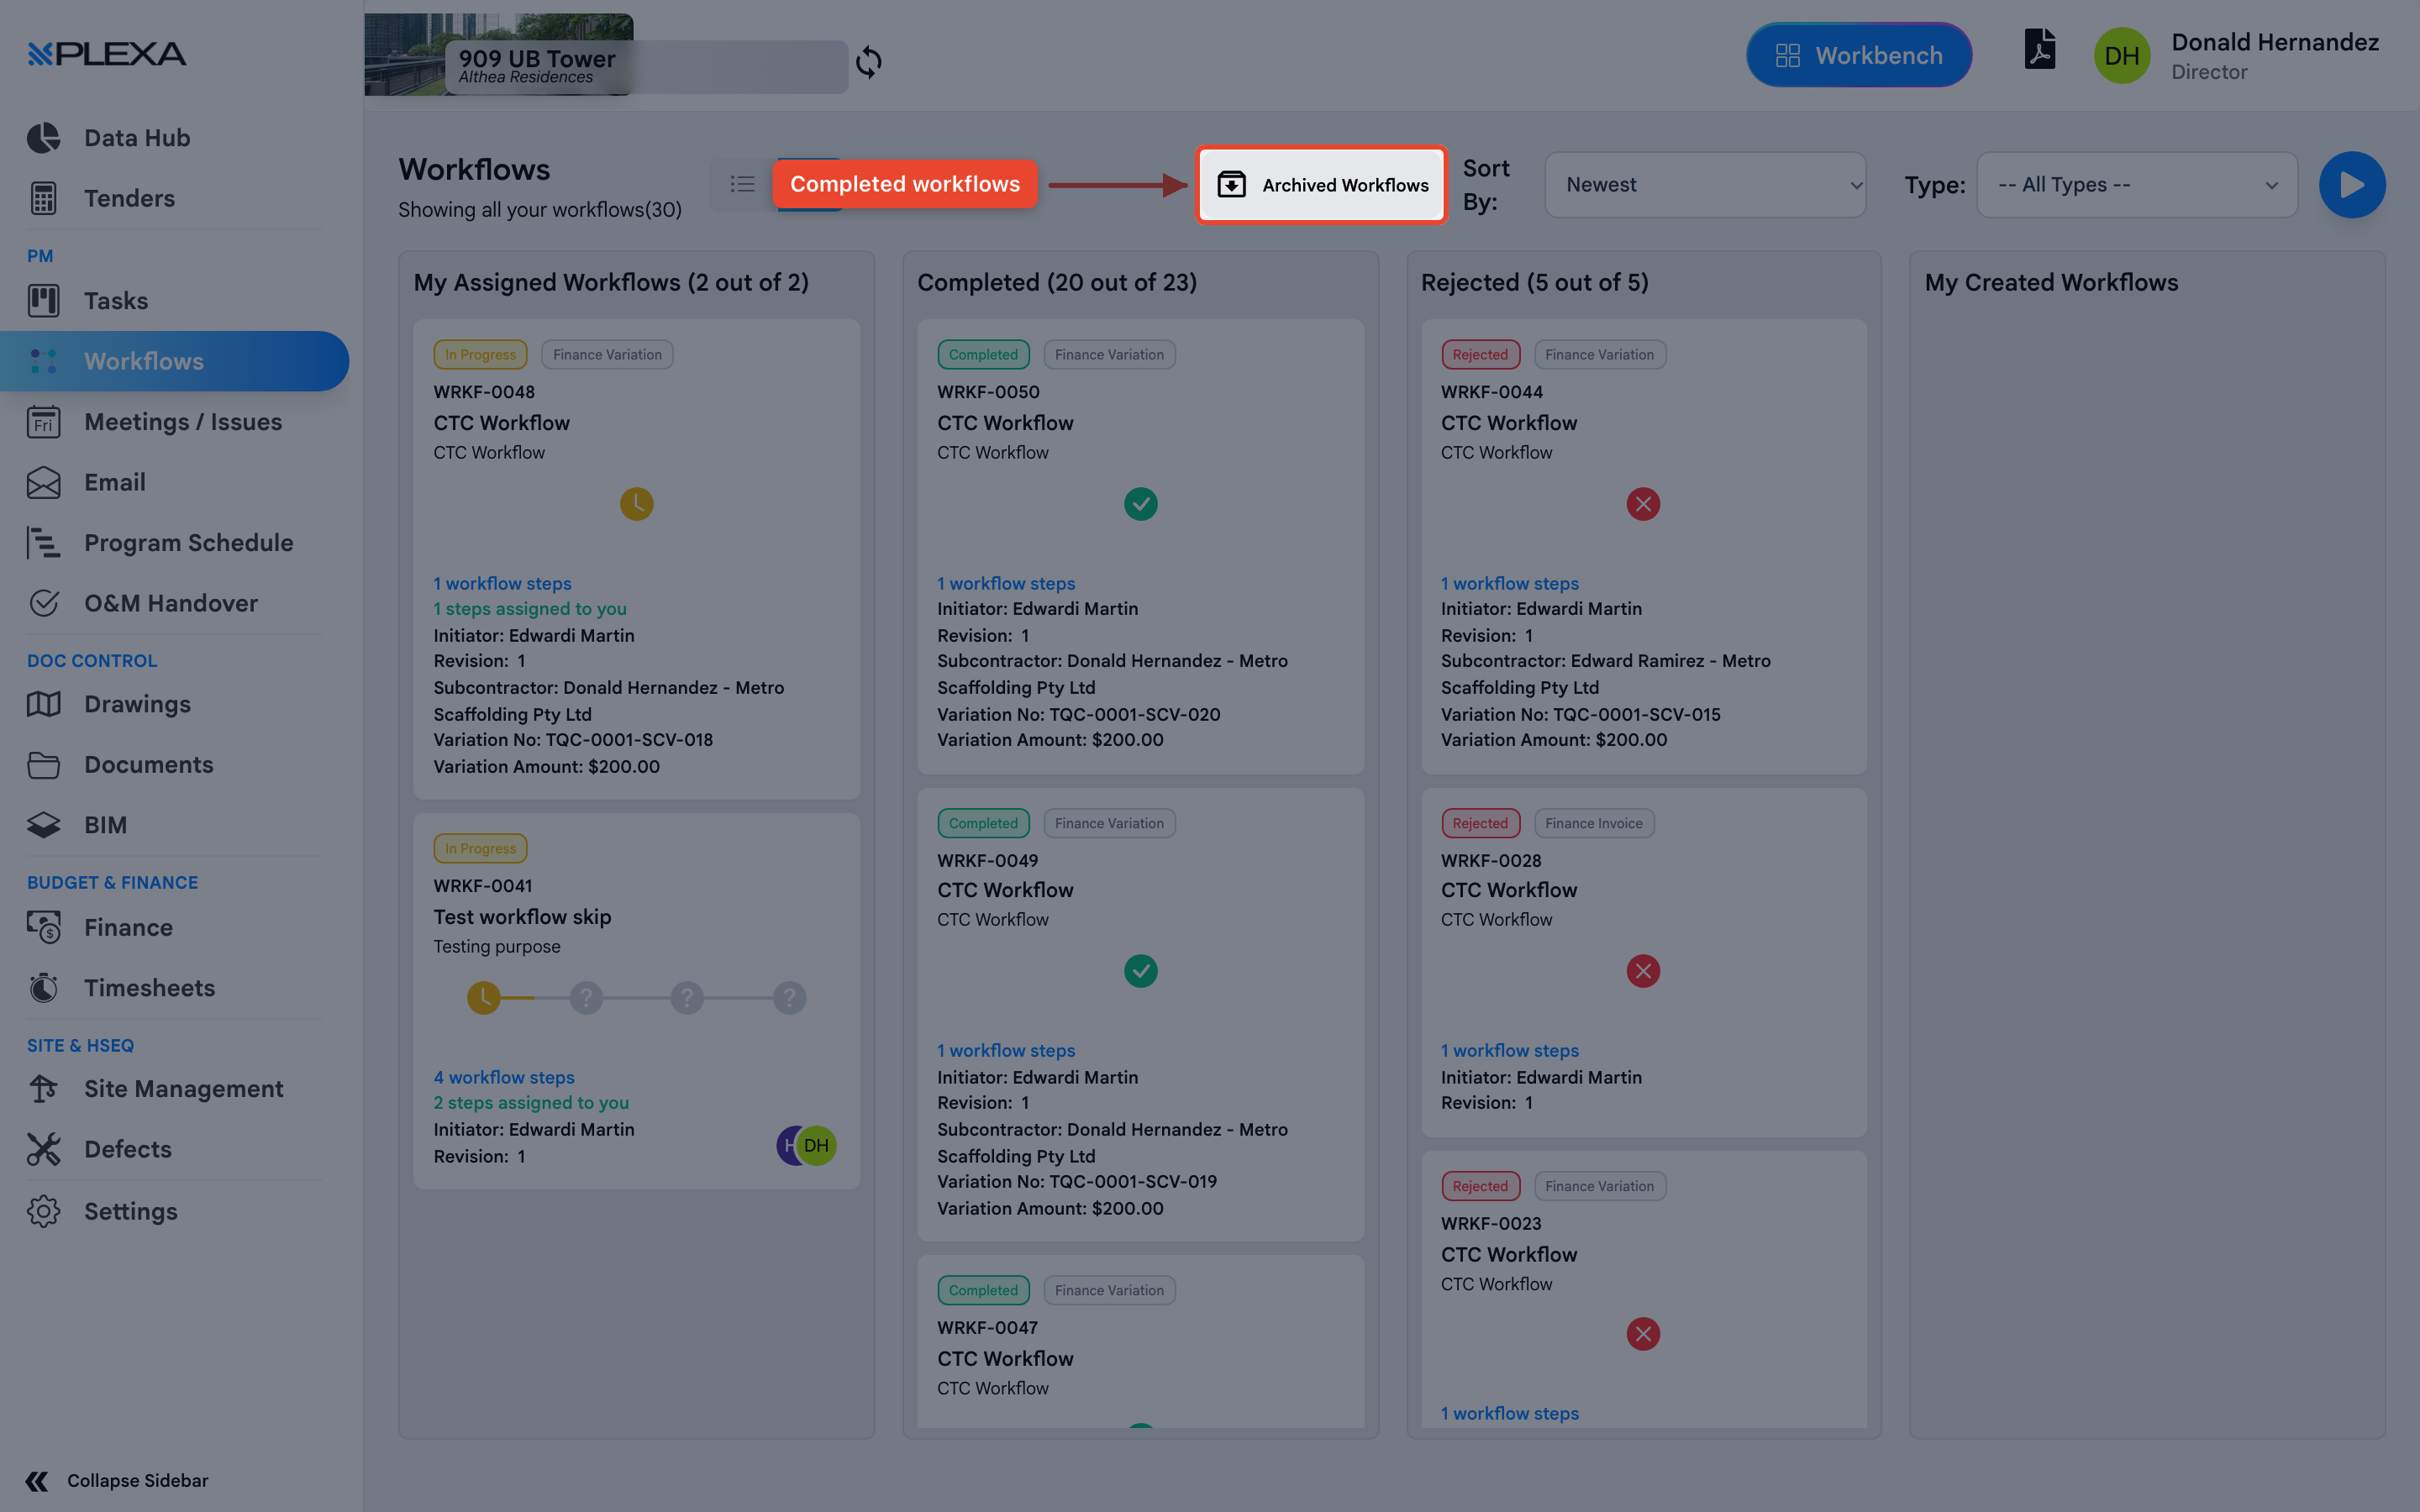Click the red cross icon on WRKF-0028

pos(1643,971)
